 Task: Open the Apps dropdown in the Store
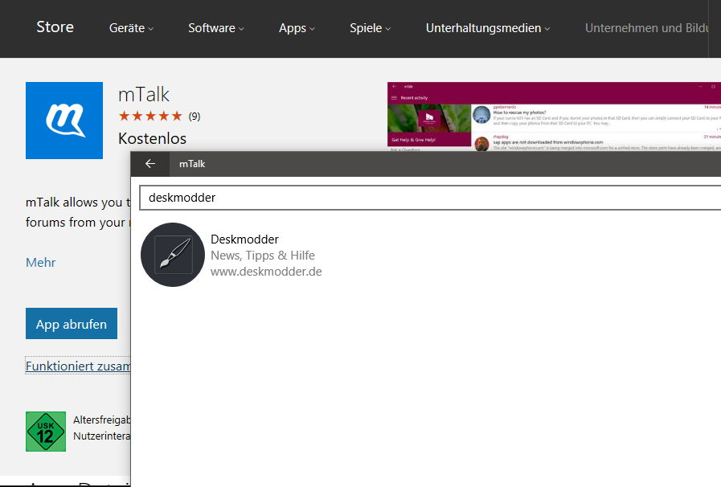point(297,28)
